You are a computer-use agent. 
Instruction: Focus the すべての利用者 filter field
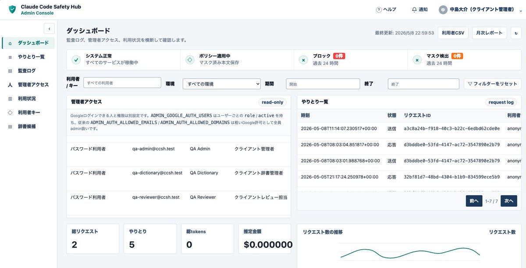[x=122, y=83]
